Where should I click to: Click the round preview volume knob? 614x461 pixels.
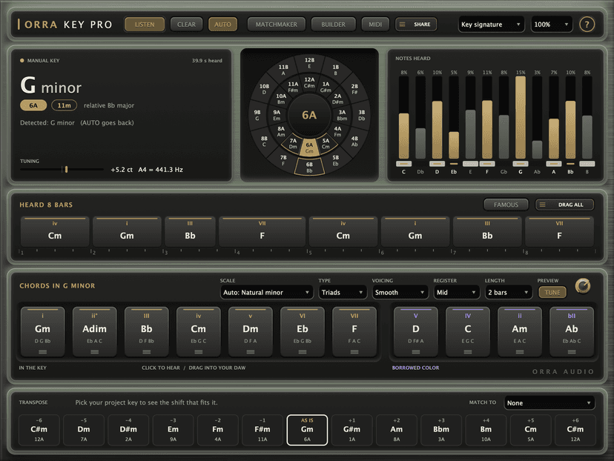pyautogui.click(x=583, y=286)
